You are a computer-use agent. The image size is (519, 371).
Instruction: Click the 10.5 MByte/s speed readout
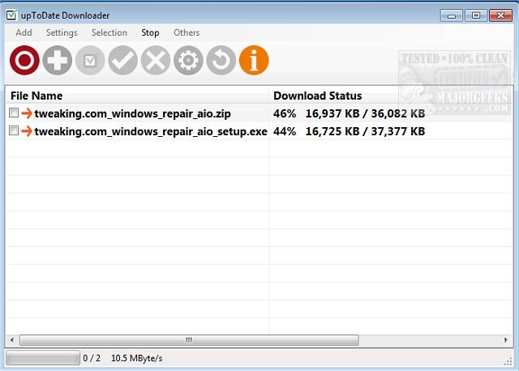(137, 358)
